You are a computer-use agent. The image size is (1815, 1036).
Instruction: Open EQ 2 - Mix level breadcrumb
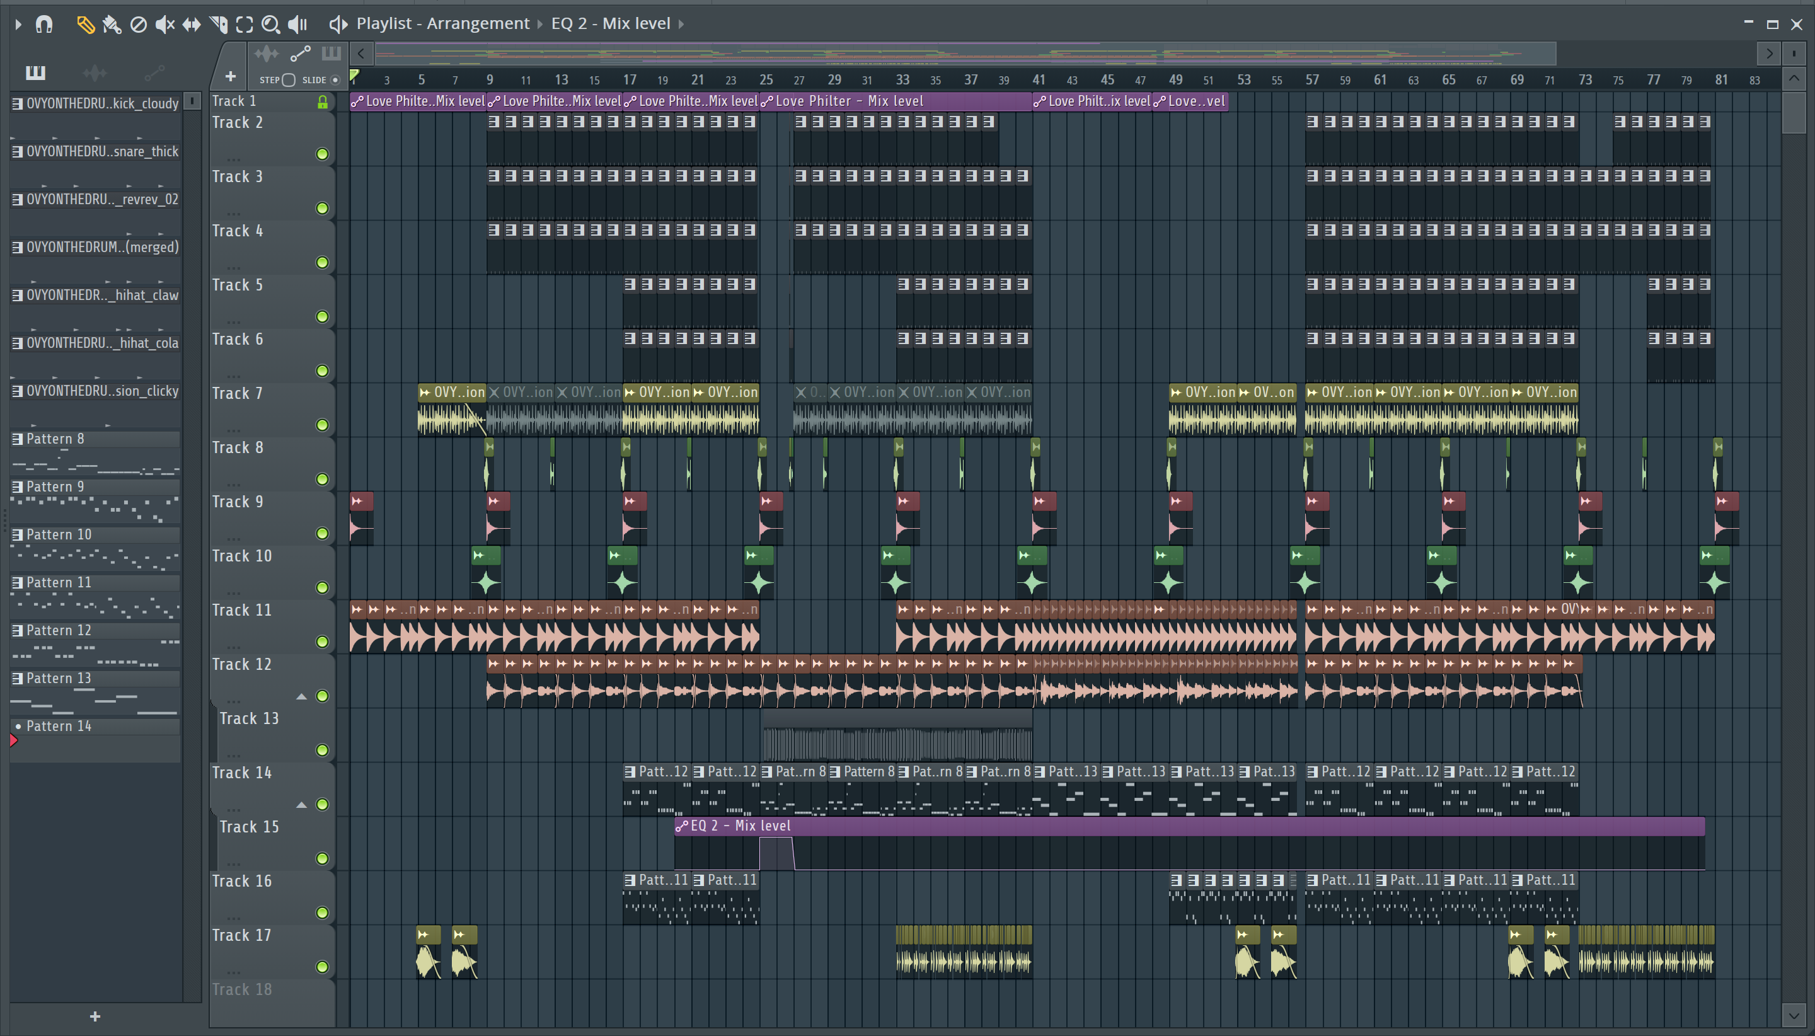click(611, 23)
